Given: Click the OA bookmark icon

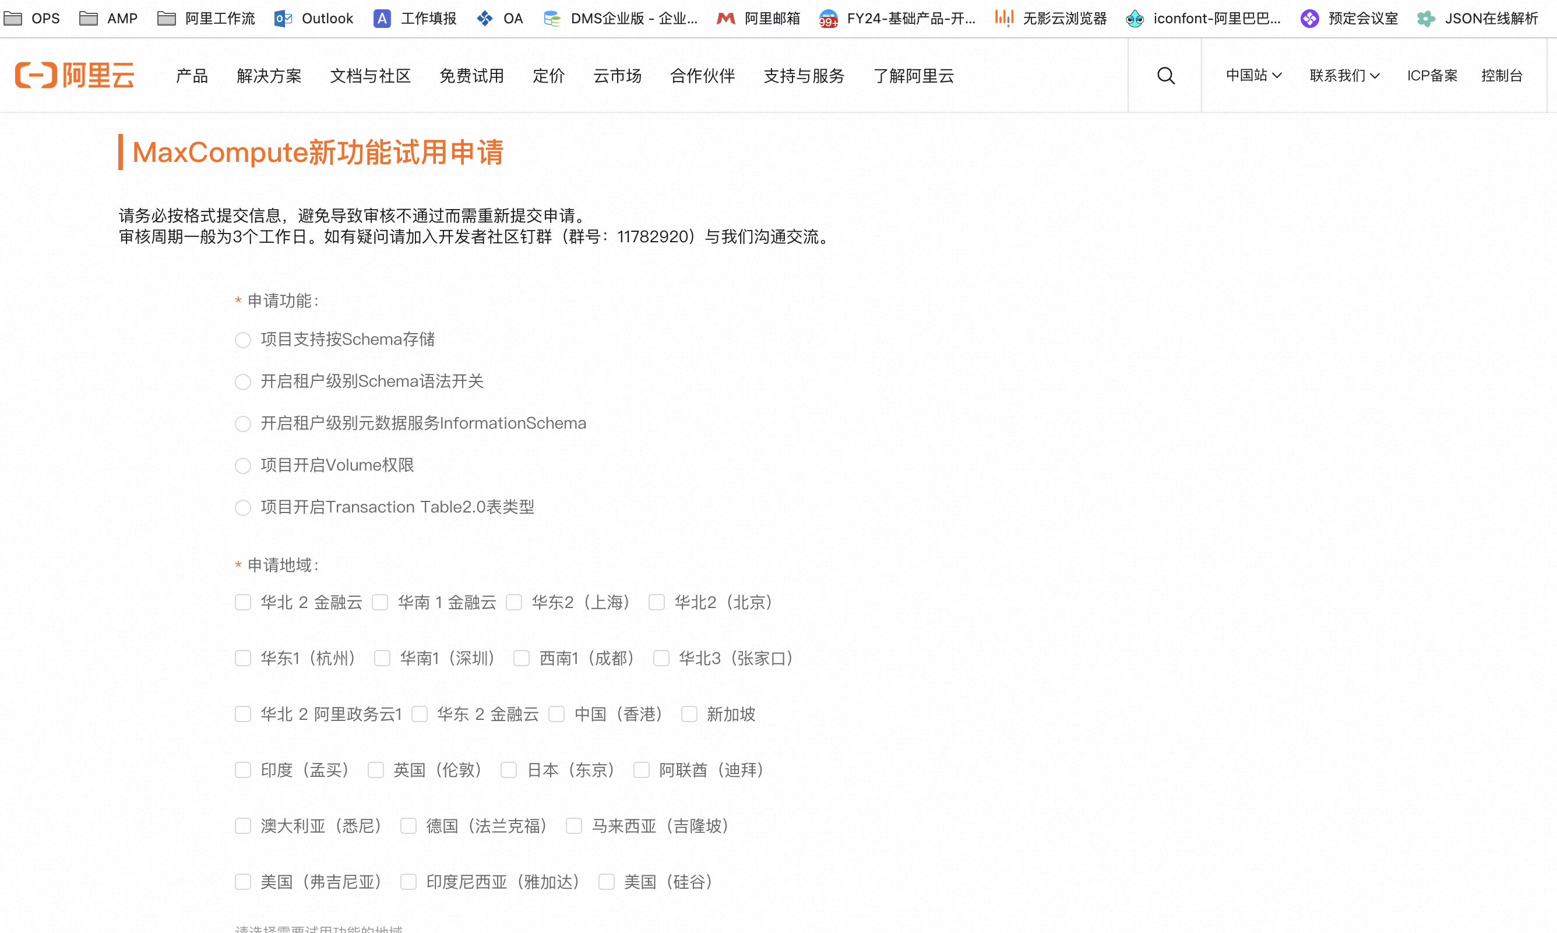Looking at the screenshot, I should point(485,18).
